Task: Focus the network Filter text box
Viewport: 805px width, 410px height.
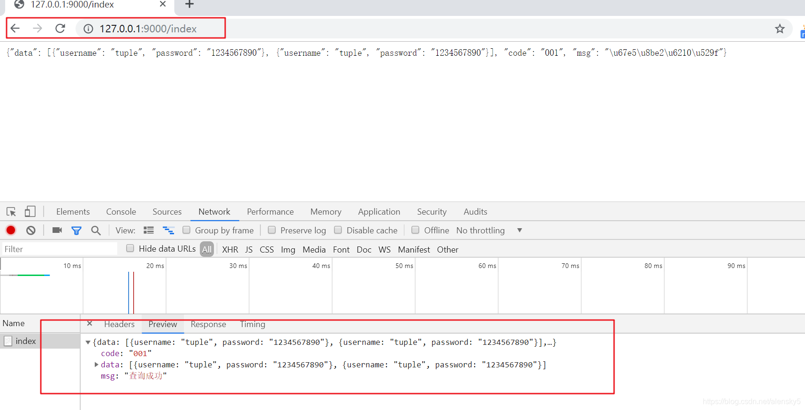Action: point(59,249)
